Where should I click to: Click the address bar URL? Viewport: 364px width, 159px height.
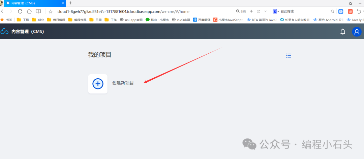pyautogui.click(x=123, y=11)
